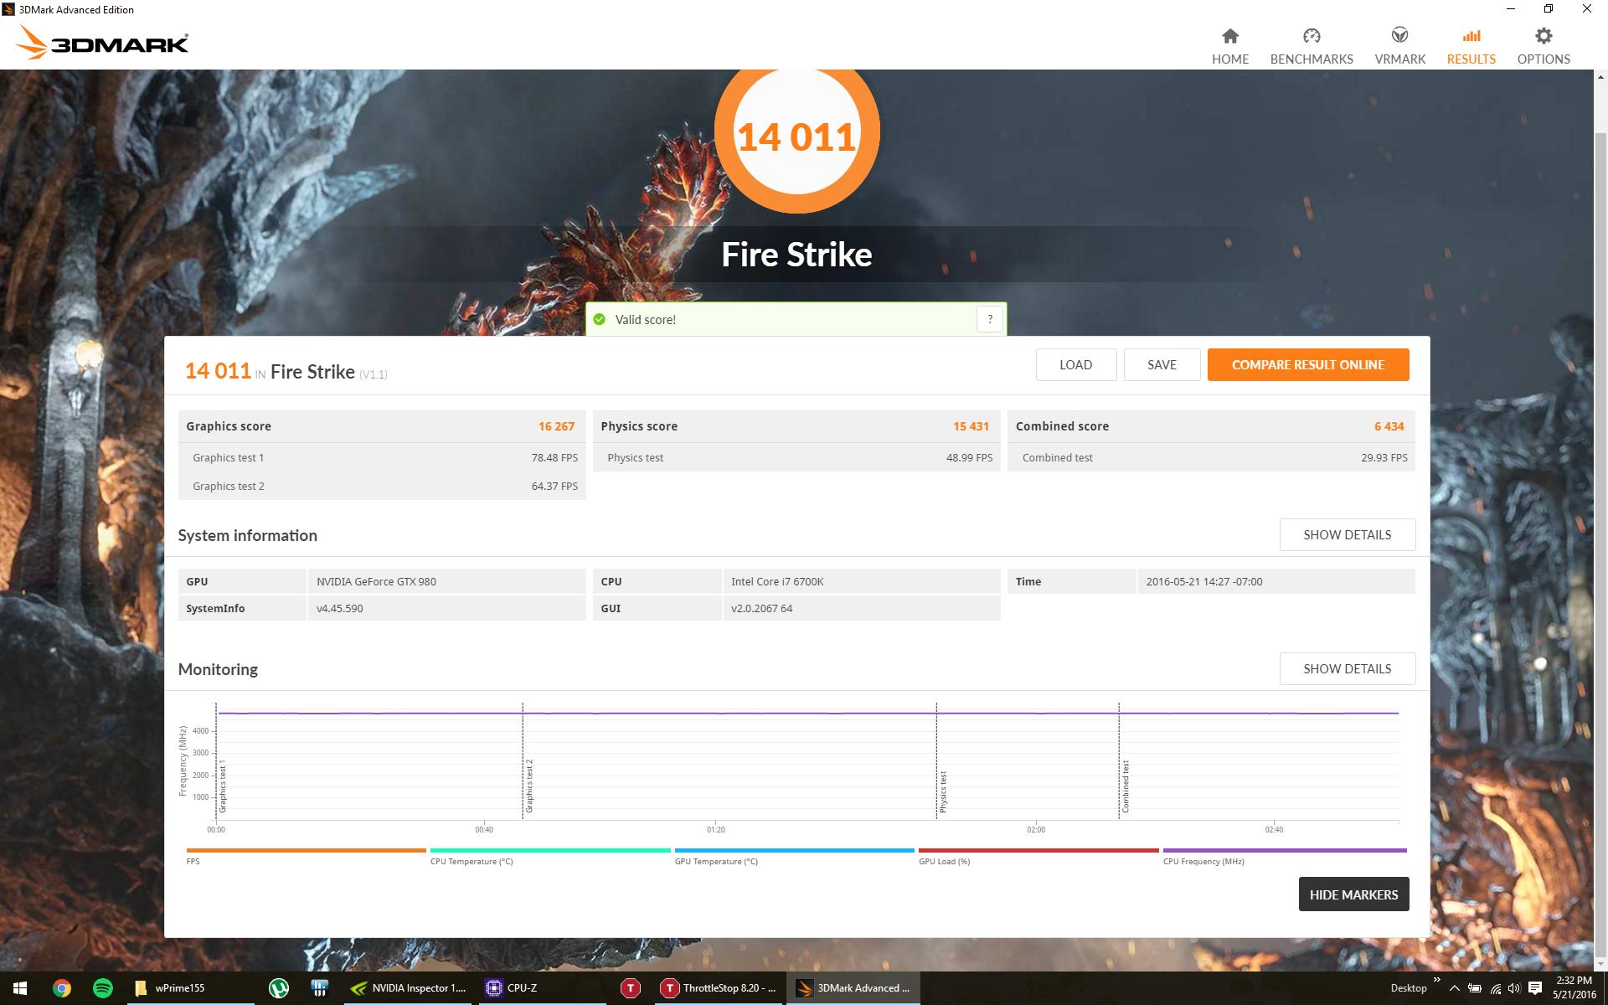Select the Physics score value 15 431
The image size is (1608, 1005).
(971, 426)
